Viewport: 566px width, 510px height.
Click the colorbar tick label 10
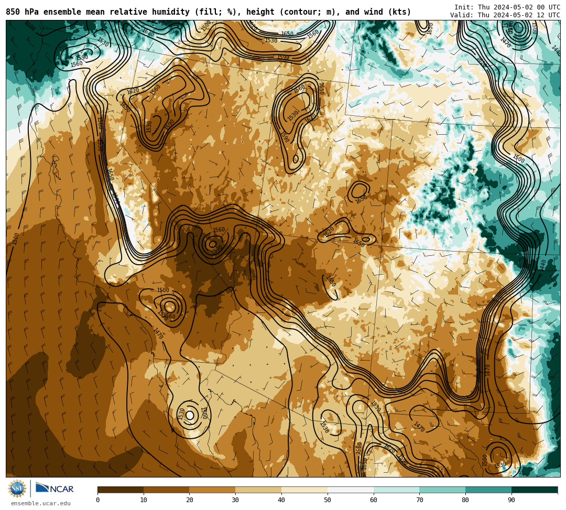coord(144,500)
